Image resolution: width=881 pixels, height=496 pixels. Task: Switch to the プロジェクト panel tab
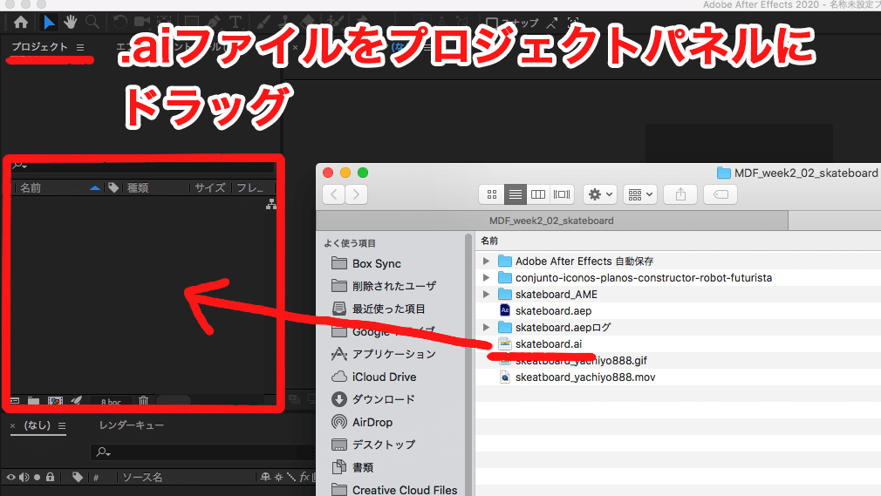tap(40, 46)
